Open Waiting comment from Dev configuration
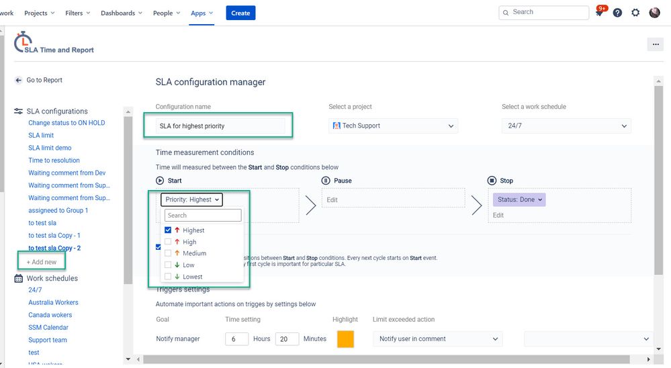 pos(66,173)
